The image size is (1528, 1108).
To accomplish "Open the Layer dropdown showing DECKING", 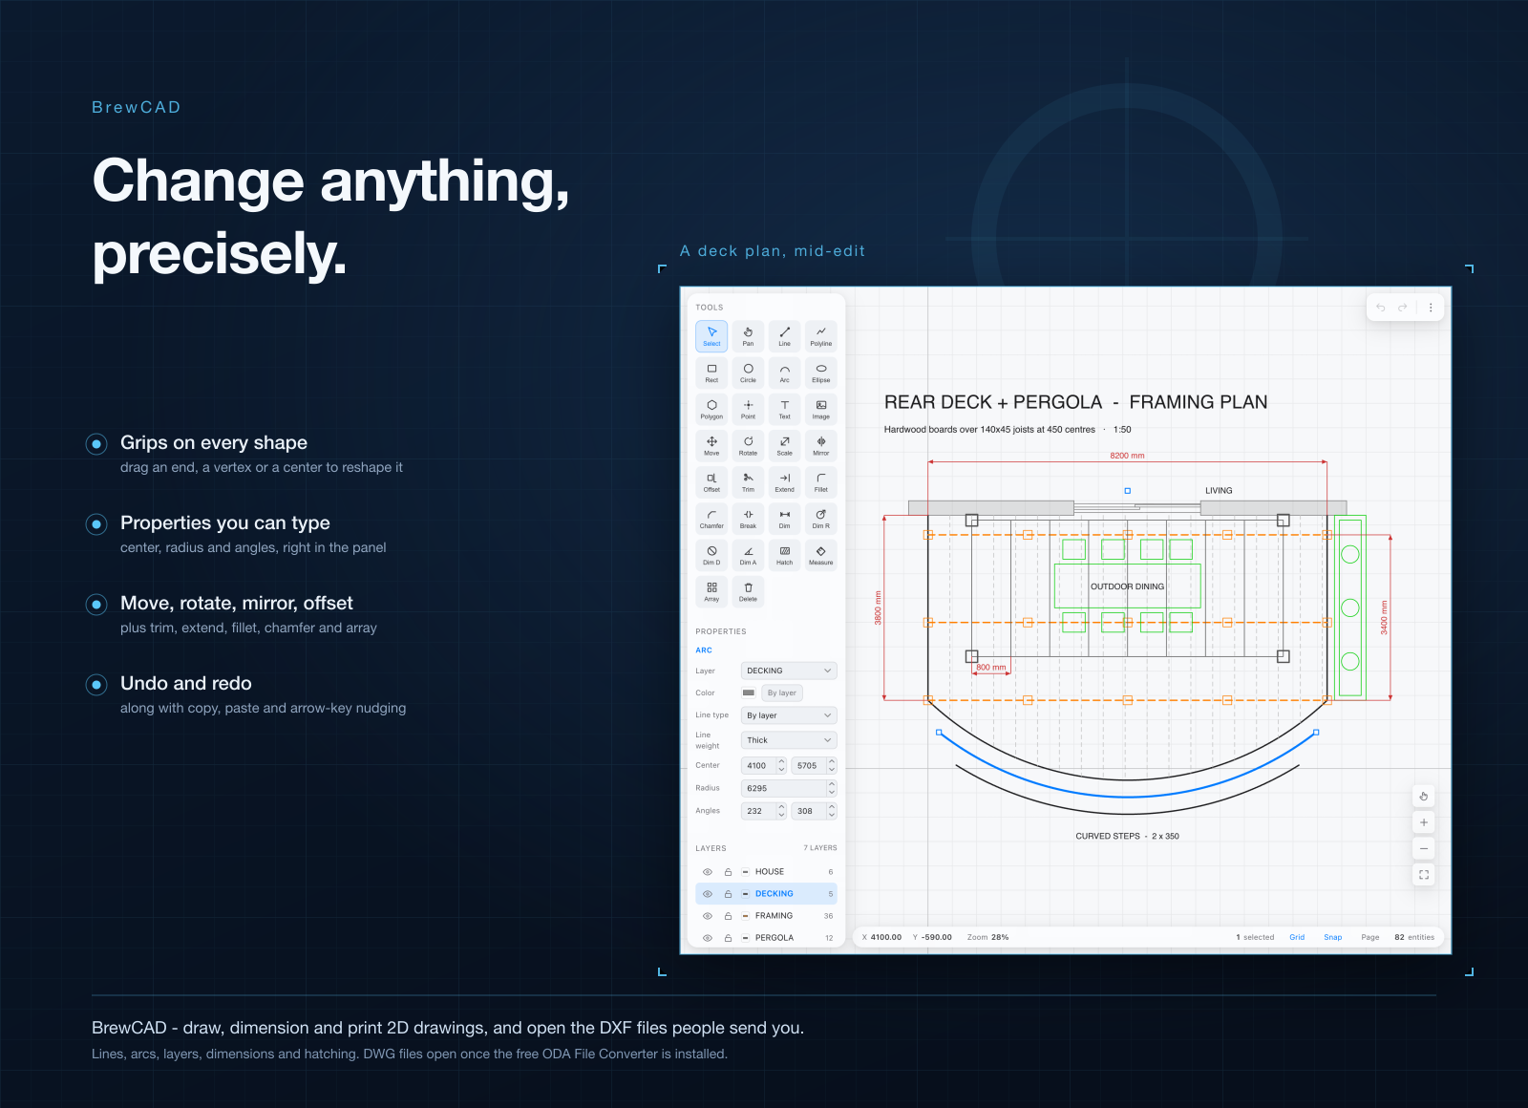I will coord(789,671).
